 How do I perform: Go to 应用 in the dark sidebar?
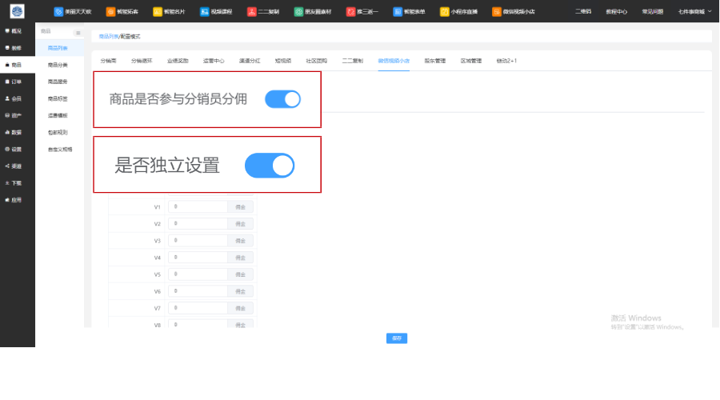14,200
